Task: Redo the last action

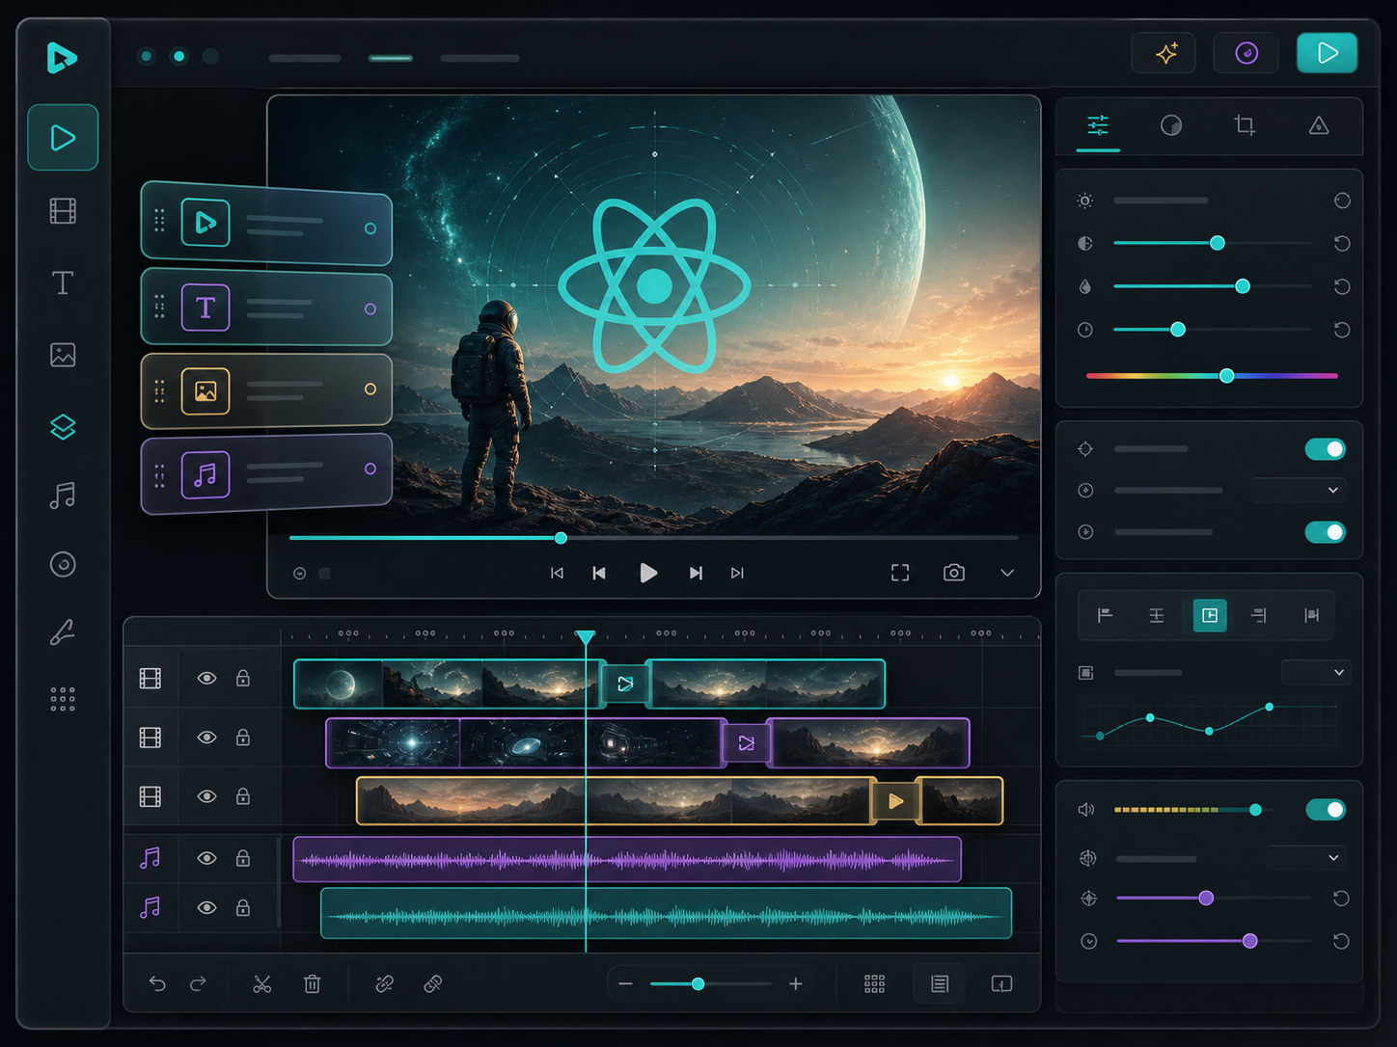Action: click(198, 983)
